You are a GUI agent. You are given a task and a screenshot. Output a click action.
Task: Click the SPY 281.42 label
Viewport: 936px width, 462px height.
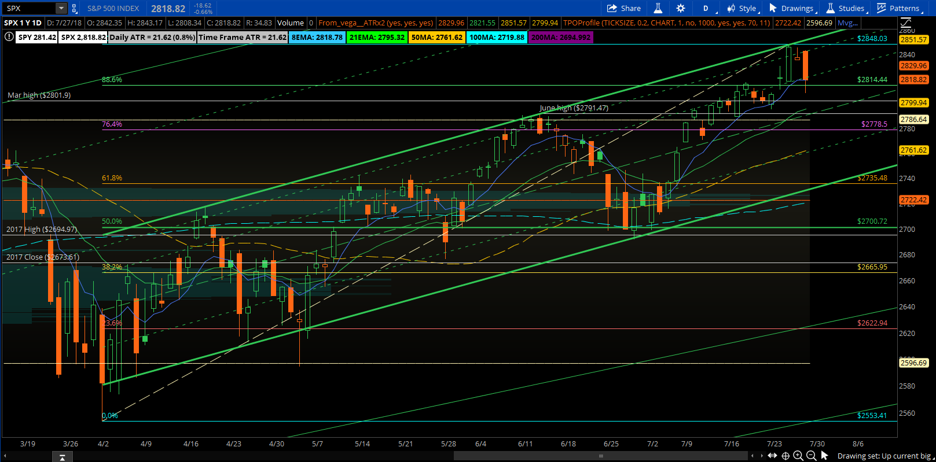point(37,37)
